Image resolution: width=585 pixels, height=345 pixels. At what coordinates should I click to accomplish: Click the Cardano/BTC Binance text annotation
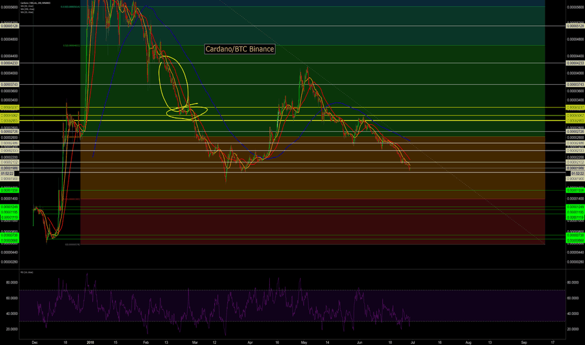pyautogui.click(x=240, y=49)
